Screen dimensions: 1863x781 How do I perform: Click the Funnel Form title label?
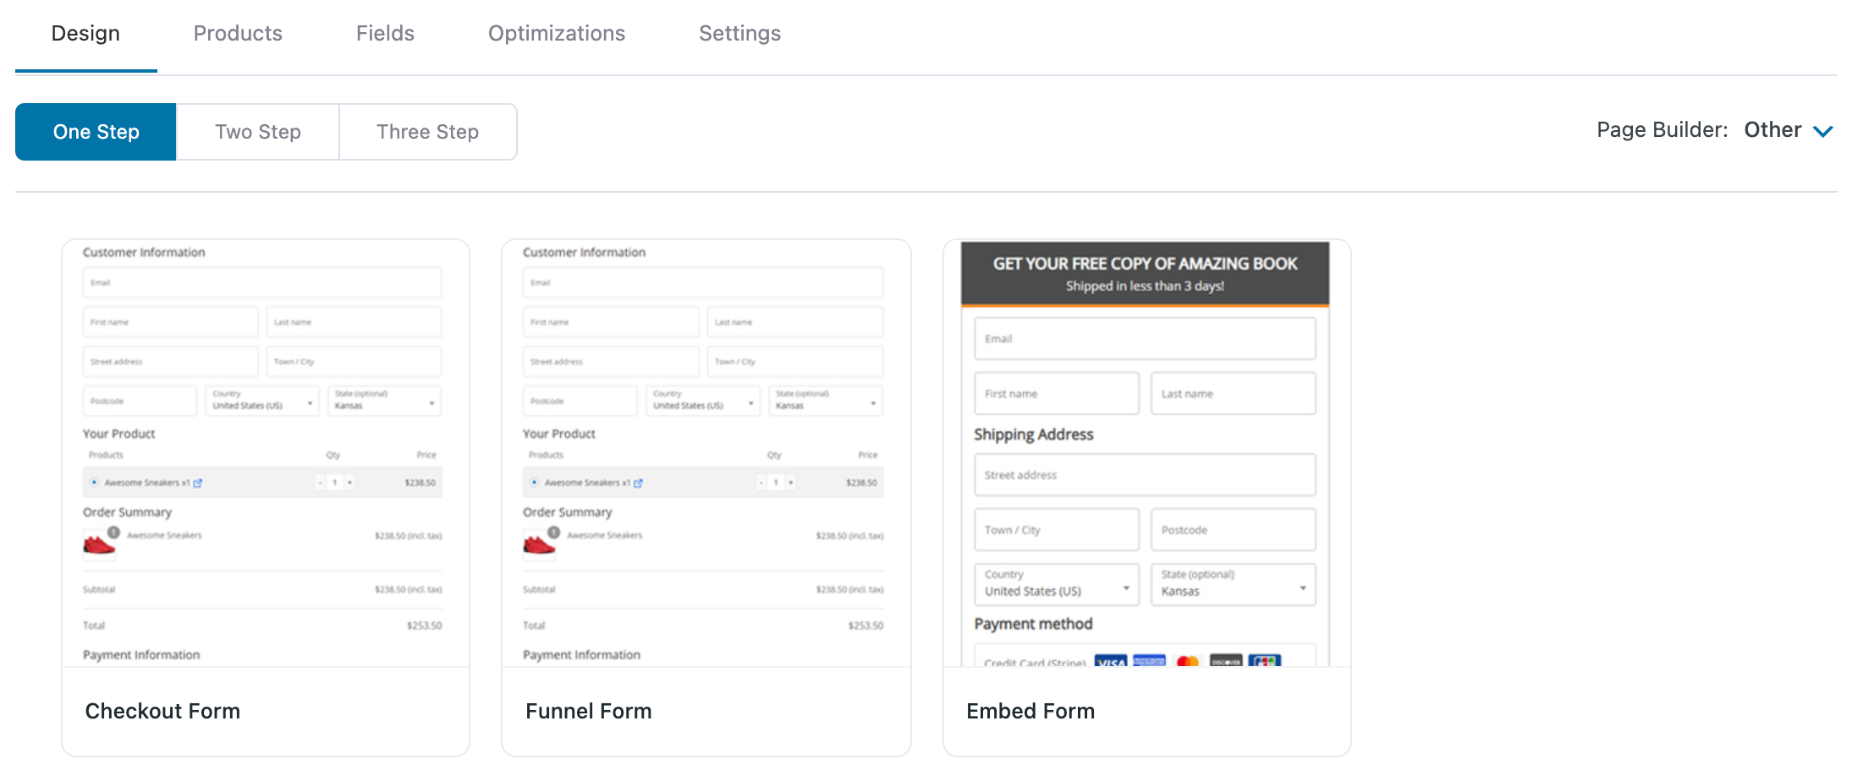pyautogui.click(x=588, y=711)
